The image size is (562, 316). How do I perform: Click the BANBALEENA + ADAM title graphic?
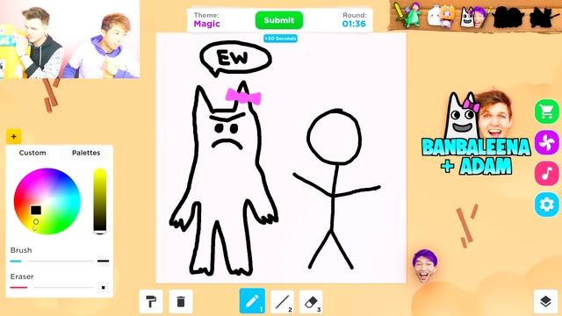tap(476, 156)
